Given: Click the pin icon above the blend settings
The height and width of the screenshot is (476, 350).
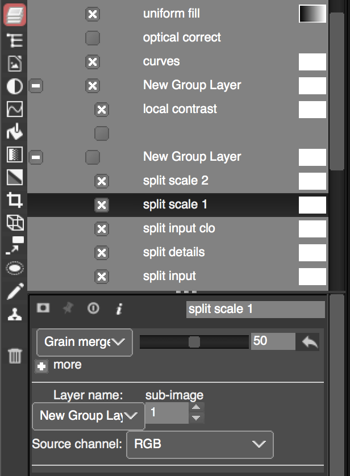Looking at the screenshot, I should pos(68,308).
